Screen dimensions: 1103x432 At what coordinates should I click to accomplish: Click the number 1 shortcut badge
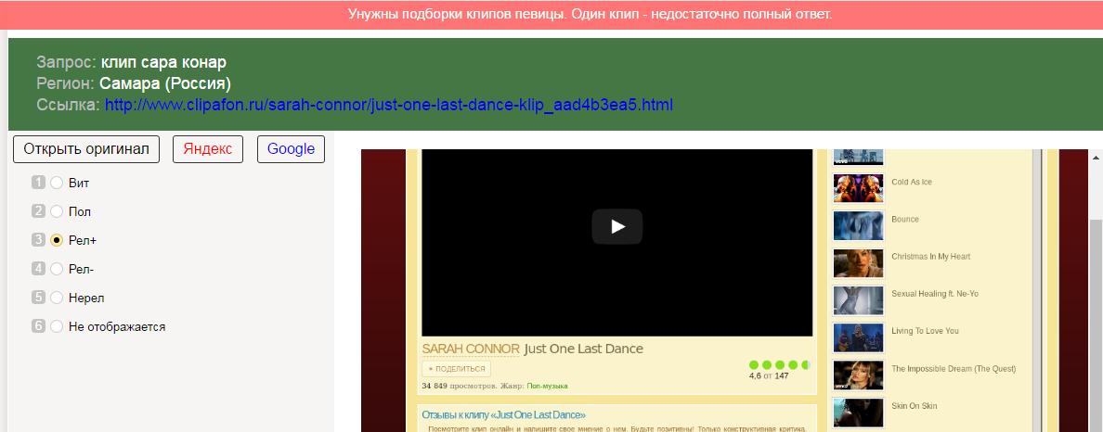click(x=38, y=183)
